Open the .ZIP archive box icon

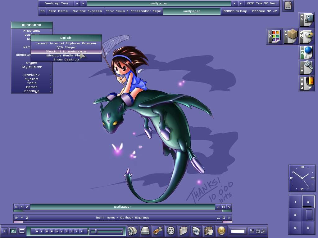[x=290, y=37]
